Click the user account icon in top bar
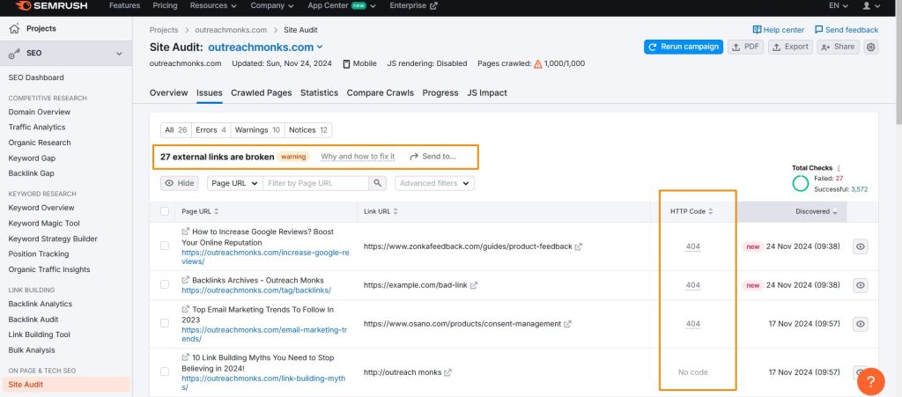Viewport: 902px width, 397px height. coord(871,6)
